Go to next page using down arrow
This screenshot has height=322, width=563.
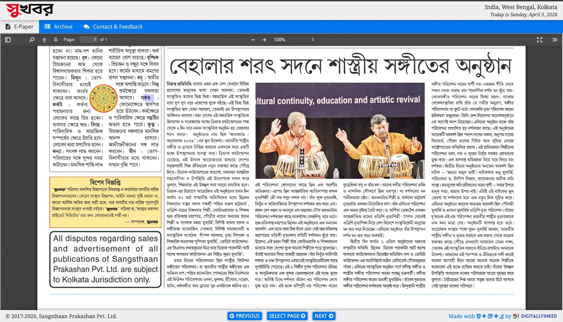pyautogui.click(x=56, y=40)
